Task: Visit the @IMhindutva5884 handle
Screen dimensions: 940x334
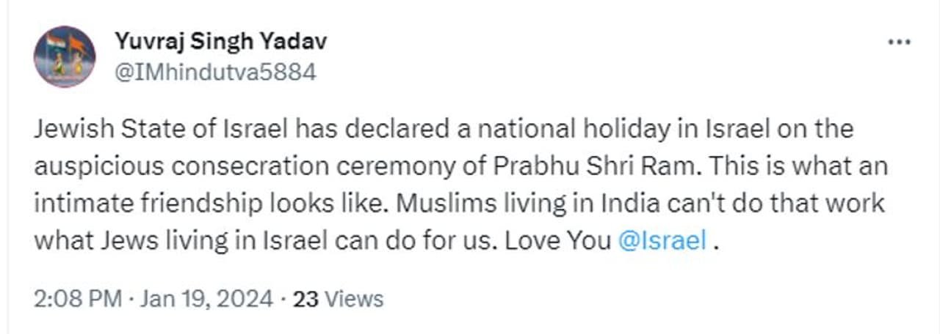Action: [x=215, y=73]
